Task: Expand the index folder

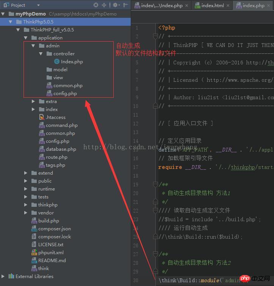Action: click(33, 109)
